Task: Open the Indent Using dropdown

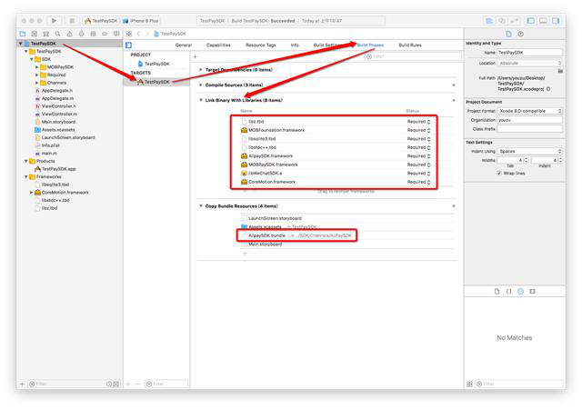Action: (x=529, y=151)
